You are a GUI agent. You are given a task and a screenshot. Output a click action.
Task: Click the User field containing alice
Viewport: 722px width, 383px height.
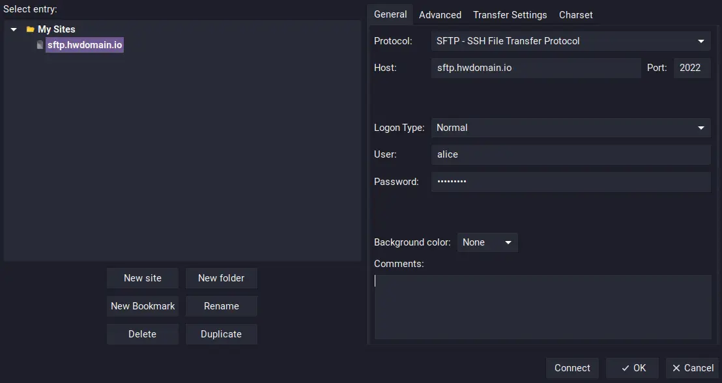tap(571, 154)
